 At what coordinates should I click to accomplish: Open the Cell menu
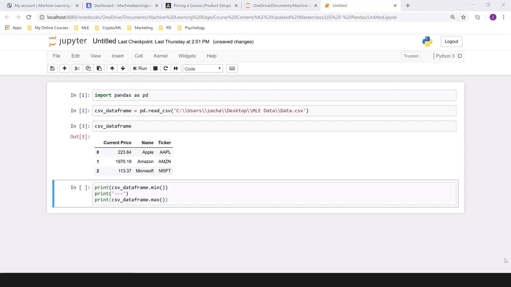tap(139, 56)
